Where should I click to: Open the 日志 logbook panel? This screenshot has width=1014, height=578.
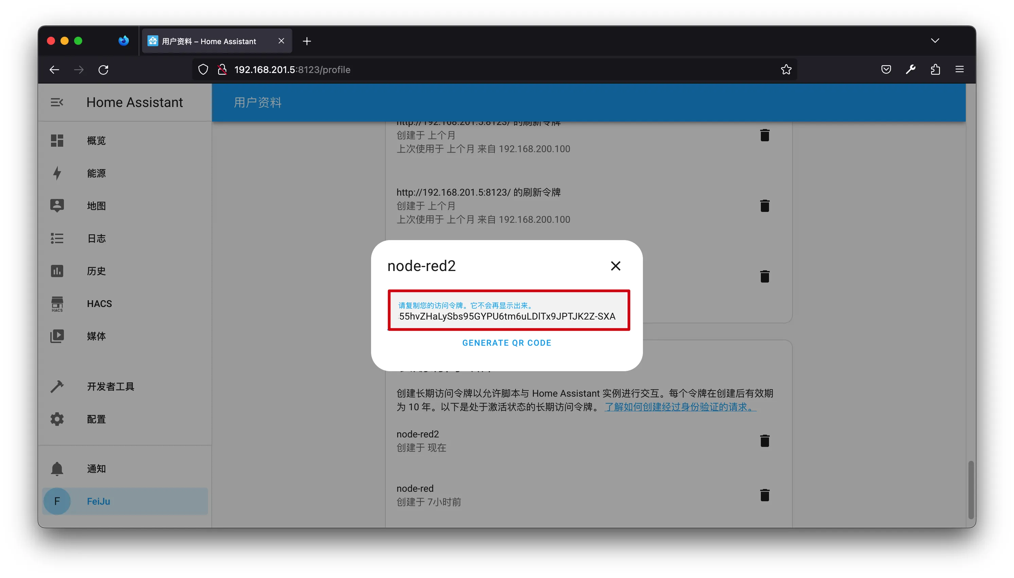(125, 238)
